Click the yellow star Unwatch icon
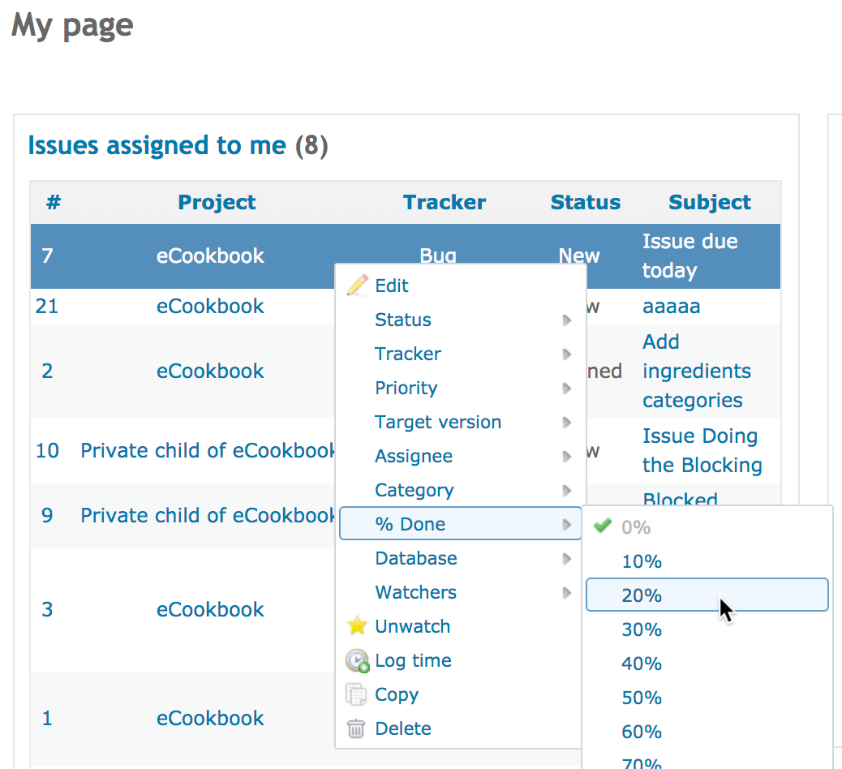842x769 pixels. point(357,625)
